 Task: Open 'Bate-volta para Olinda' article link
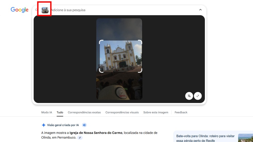[205, 138]
